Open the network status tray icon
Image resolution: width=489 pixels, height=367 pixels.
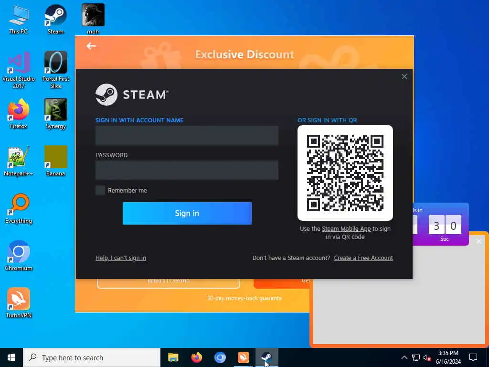[x=416, y=357]
